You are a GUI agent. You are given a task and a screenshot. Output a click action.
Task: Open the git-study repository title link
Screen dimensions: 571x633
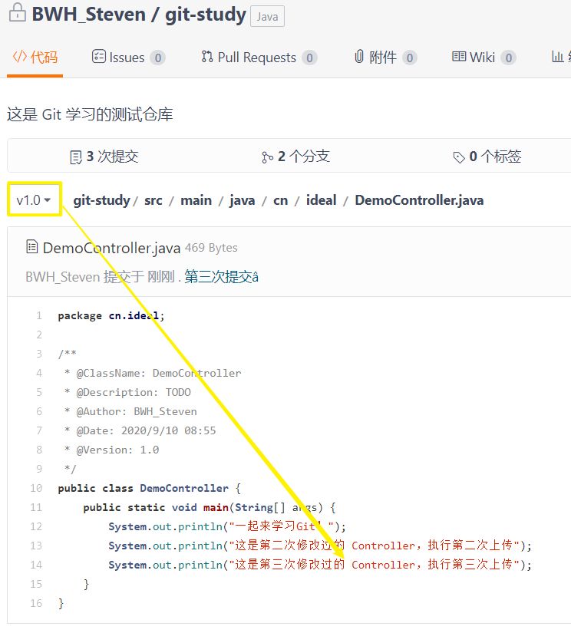pos(206,15)
